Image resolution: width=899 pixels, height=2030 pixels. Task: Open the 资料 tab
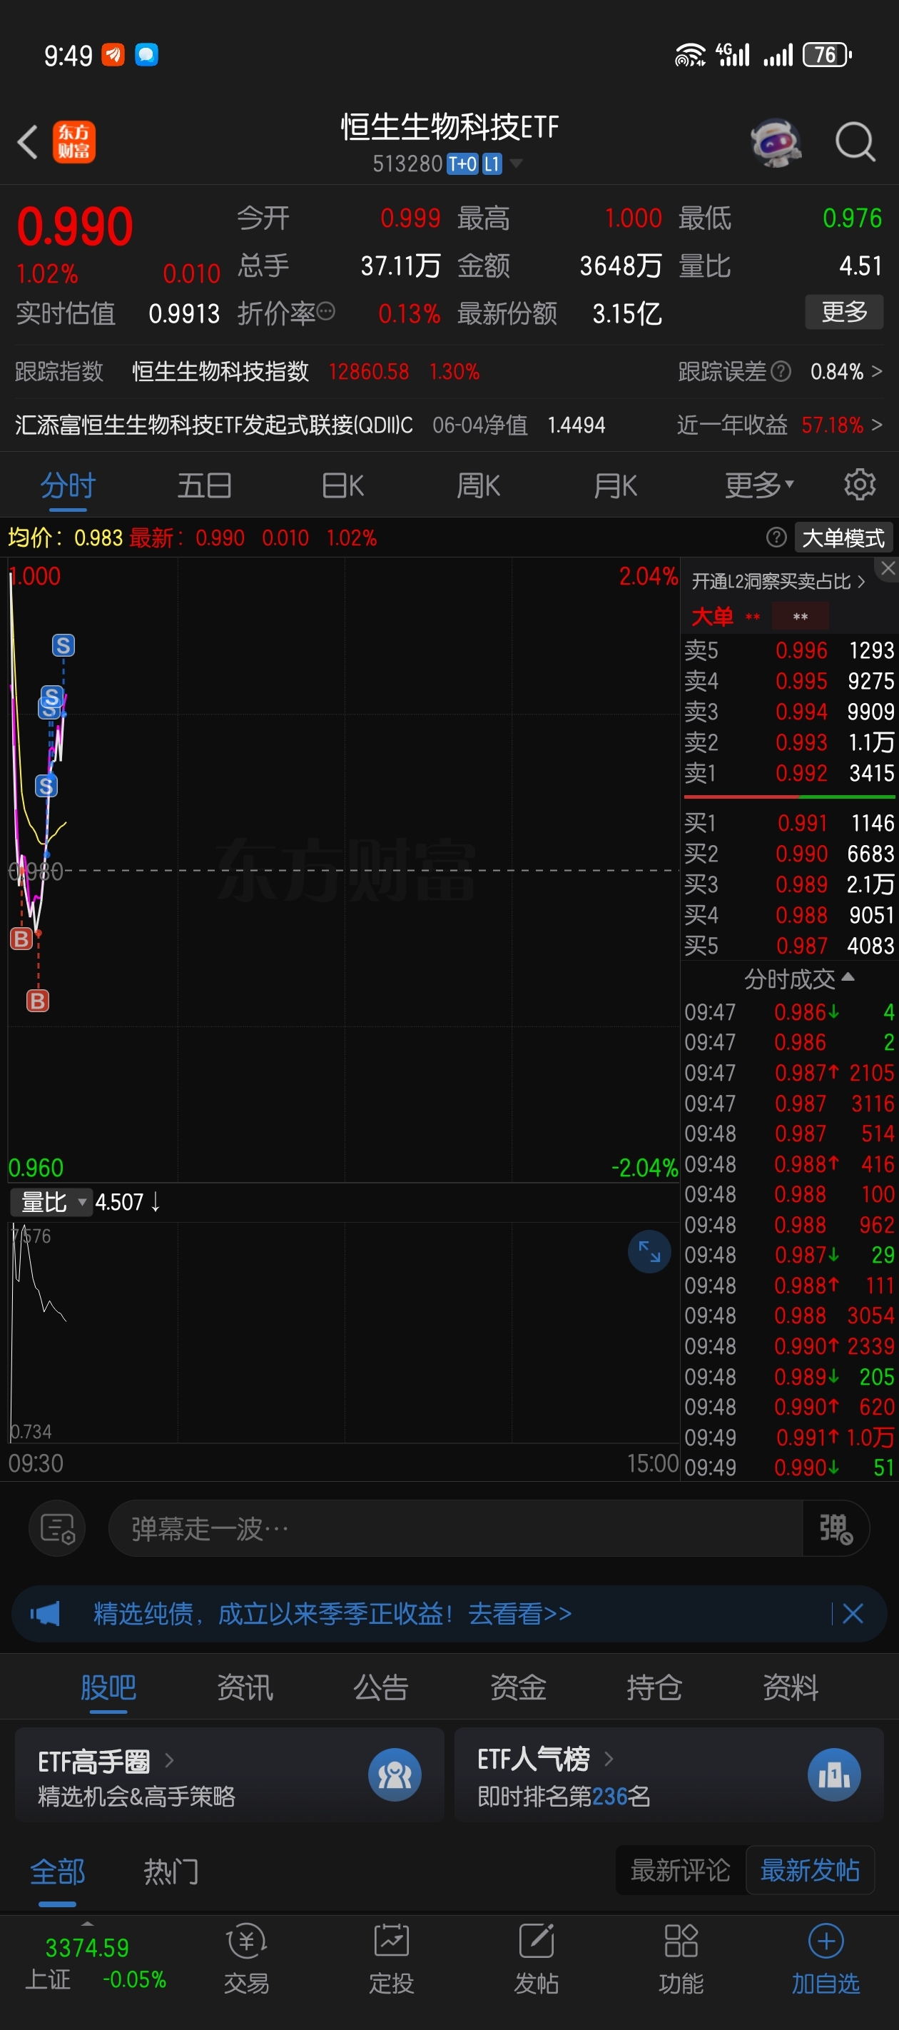pyautogui.click(x=791, y=1687)
